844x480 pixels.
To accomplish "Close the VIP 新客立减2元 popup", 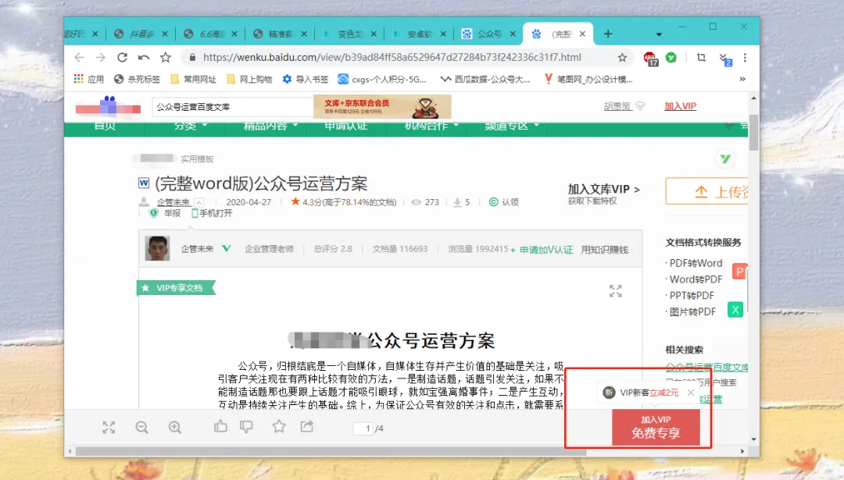I will (x=691, y=393).
